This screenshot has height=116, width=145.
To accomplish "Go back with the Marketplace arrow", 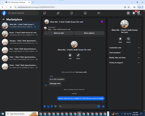I will pyautogui.click(x=3, y=19).
